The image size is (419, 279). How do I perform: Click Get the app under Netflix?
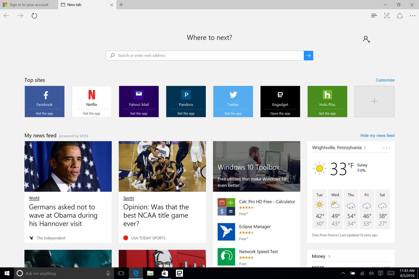pos(91,113)
